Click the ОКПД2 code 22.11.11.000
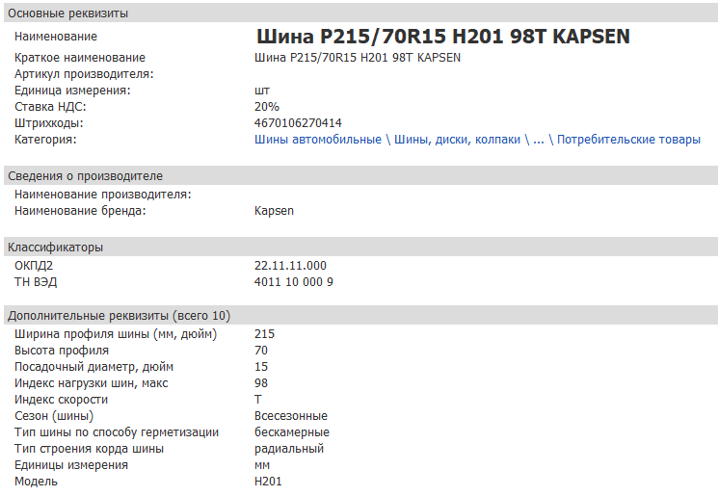This screenshot has width=718, height=496. click(290, 266)
